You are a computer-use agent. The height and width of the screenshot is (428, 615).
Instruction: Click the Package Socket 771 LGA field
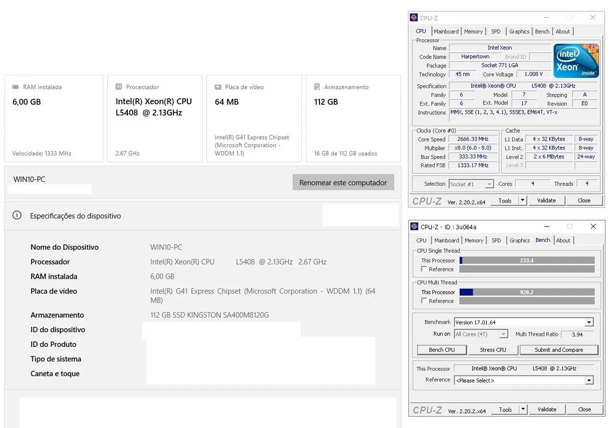pyautogui.click(x=500, y=65)
